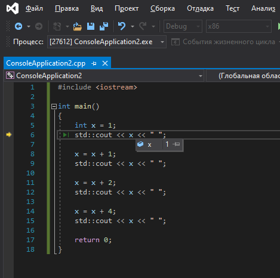Open the Тест menu
This screenshot has width=280, height=278.
(232, 8)
